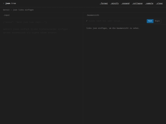Switch search mode to Regex
The image size is (166, 124).
[157, 21]
